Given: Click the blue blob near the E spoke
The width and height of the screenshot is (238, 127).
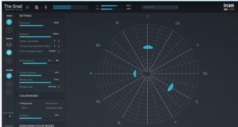Looking at the screenshot, I should [171, 87].
